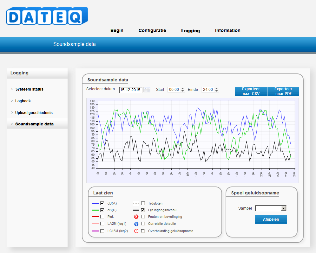This screenshot has height=253, width=316.
Task: Open the Upload geschiedenis sidebar item
Action: click(x=34, y=113)
